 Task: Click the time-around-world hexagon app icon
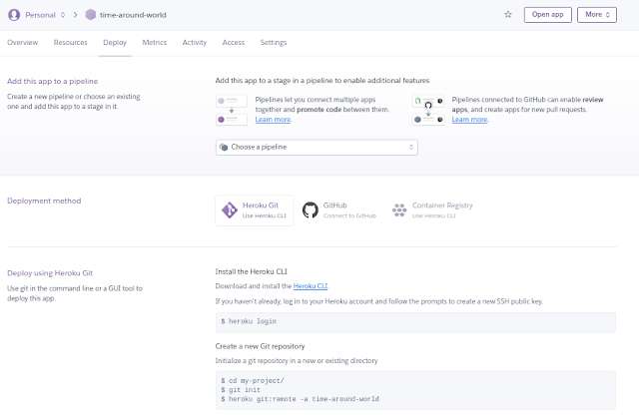pos(91,15)
